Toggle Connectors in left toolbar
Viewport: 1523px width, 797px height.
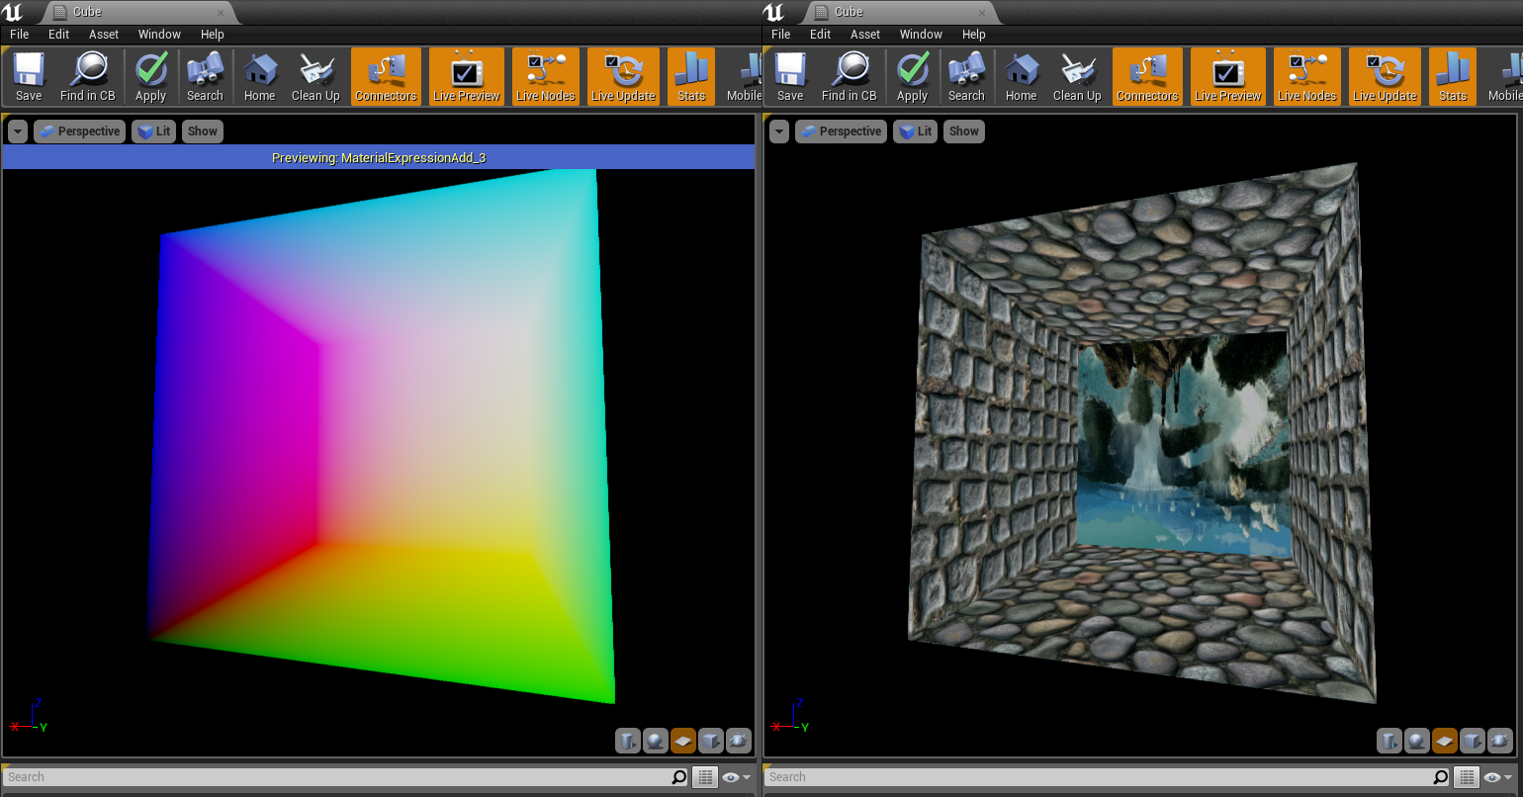(387, 76)
